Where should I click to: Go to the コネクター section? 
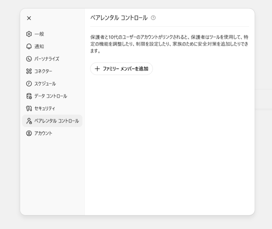[x=52, y=71]
